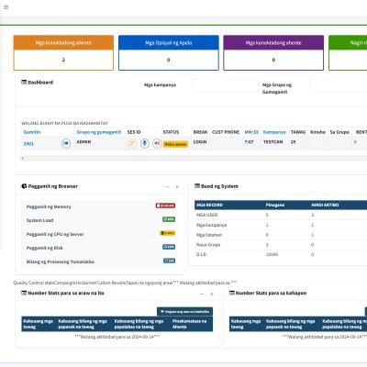Click the green System Load badge
This screenshot has height=367, width=367.
pyautogui.click(x=169, y=219)
